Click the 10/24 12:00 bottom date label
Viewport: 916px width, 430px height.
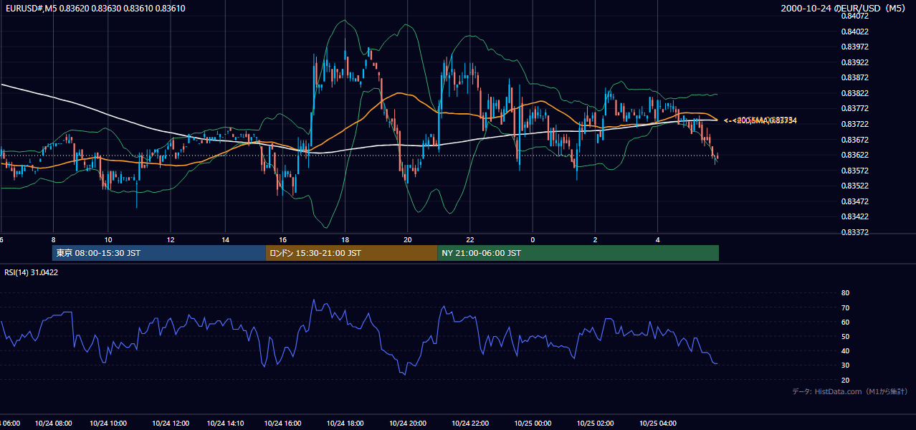171,424
